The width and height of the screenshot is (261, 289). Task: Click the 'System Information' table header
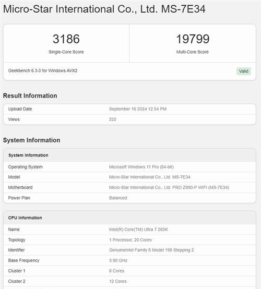(28, 155)
